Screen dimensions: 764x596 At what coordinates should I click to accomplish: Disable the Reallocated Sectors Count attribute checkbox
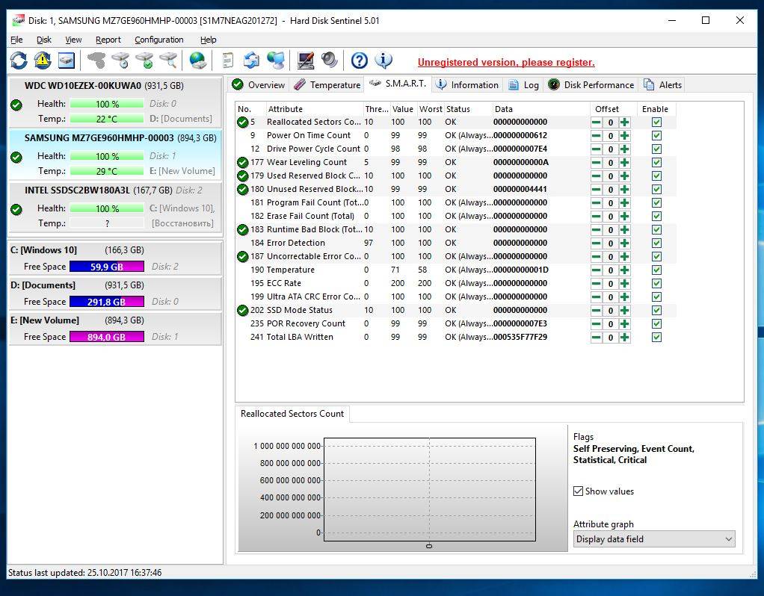pyautogui.click(x=656, y=122)
